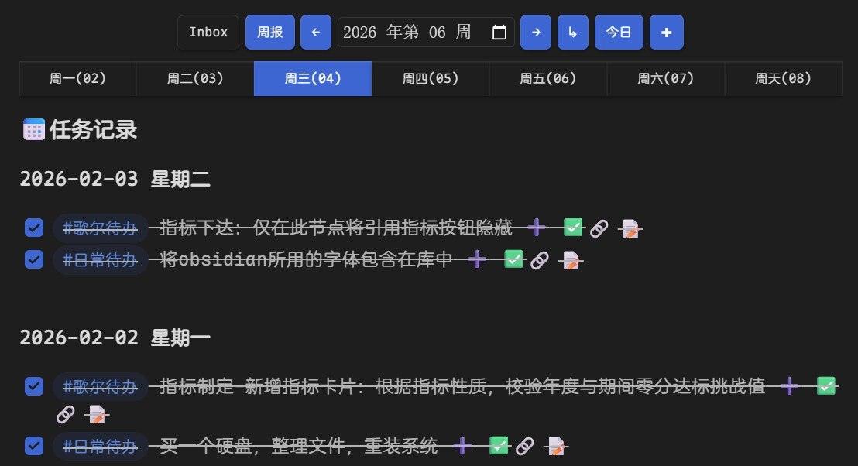Click the #歌尔待办 tag on the 指标下达 task
Image resolution: width=858 pixels, height=466 pixels.
click(x=100, y=228)
